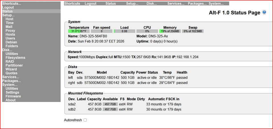Enable the Autorefresh checkbox
Image resolution: width=273 pixels, height=129 pixels.
pos(85,120)
